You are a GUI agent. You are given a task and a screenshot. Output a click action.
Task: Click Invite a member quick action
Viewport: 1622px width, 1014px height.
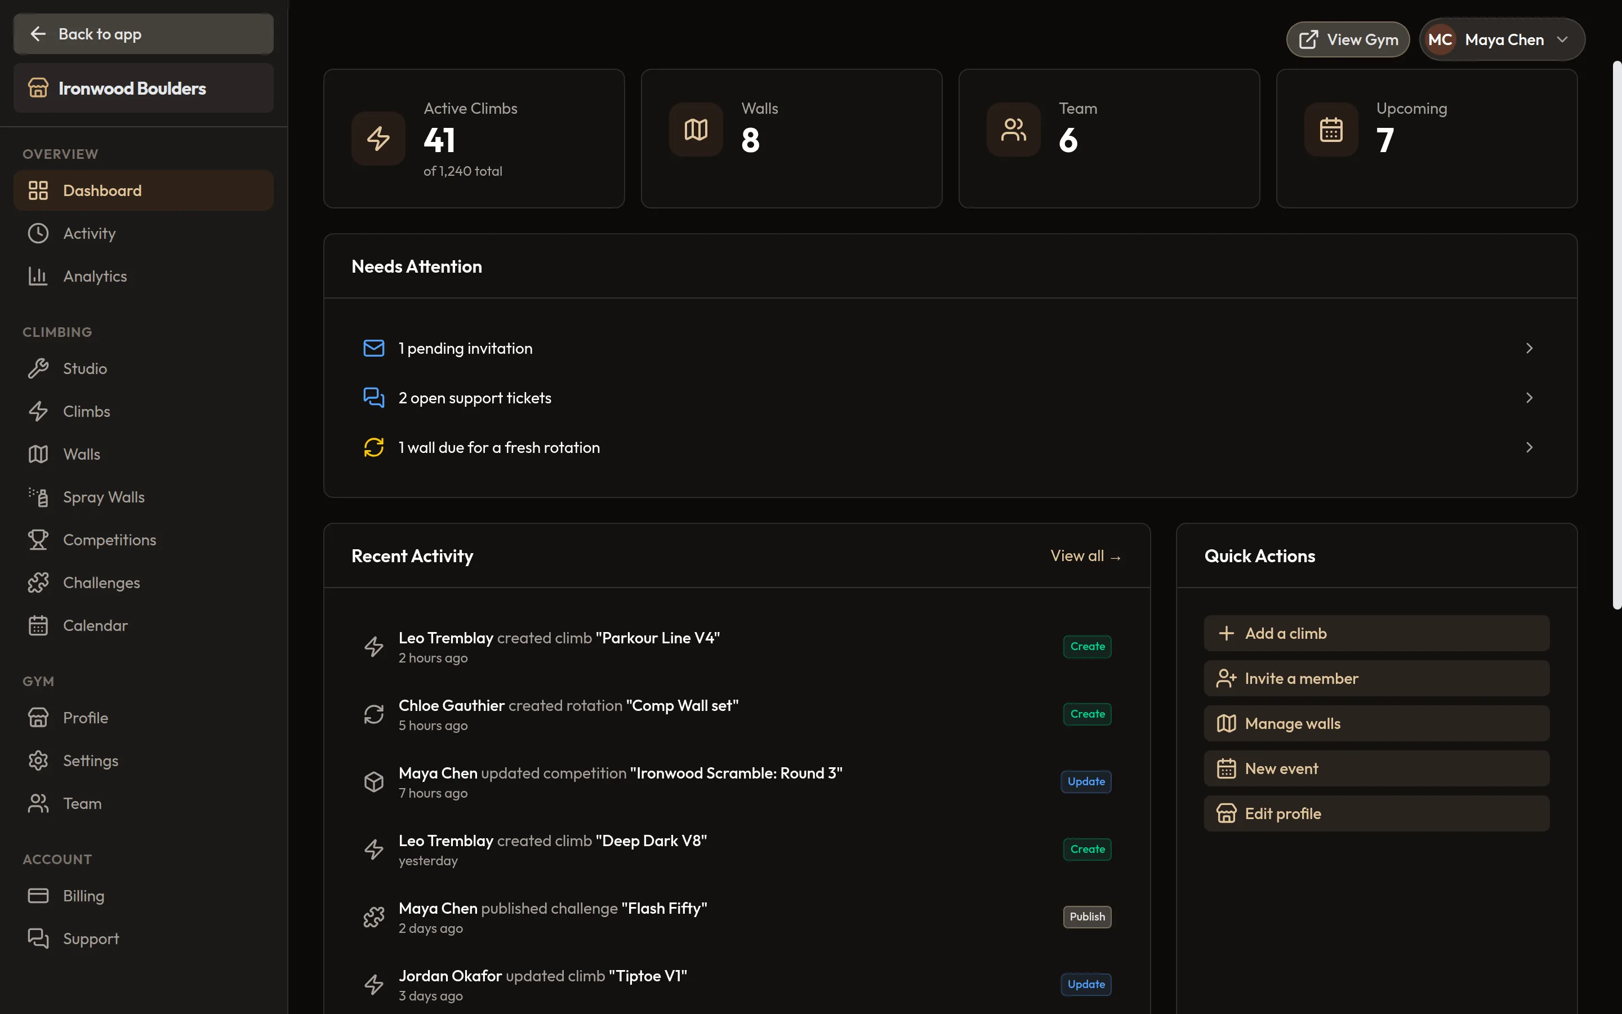pos(1376,678)
